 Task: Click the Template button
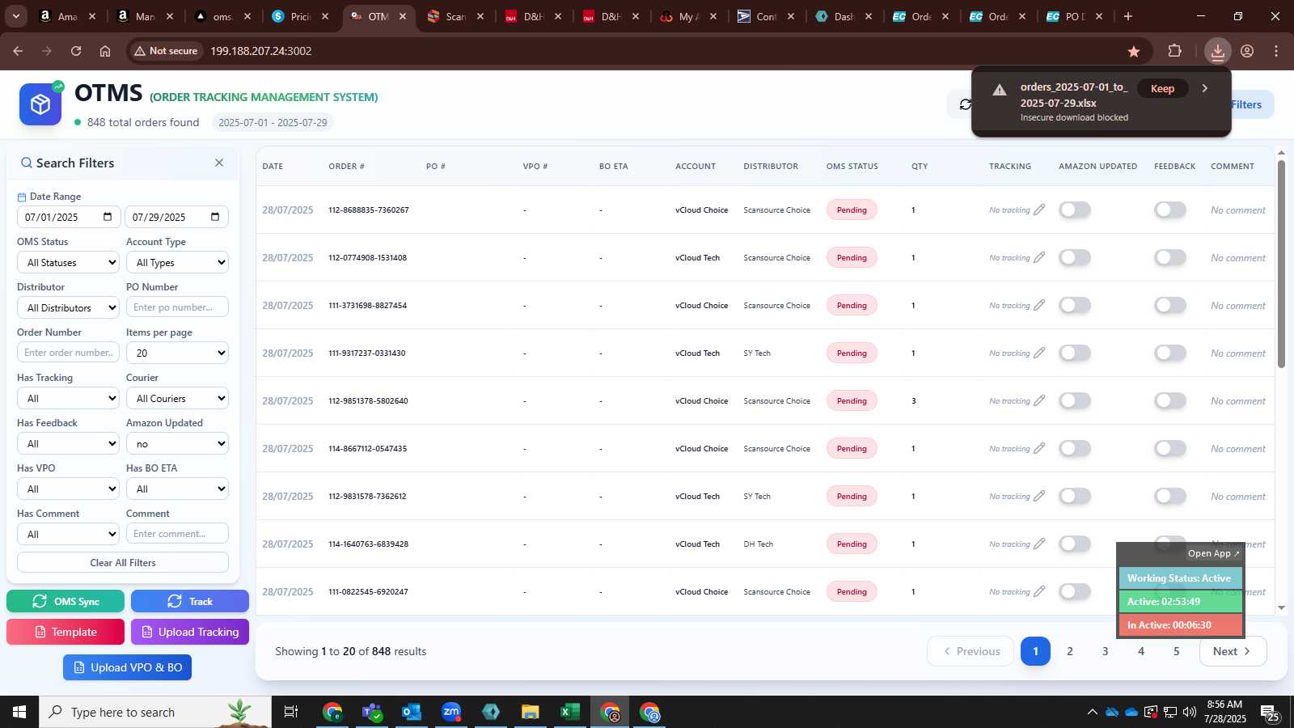pyautogui.click(x=66, y=632)
